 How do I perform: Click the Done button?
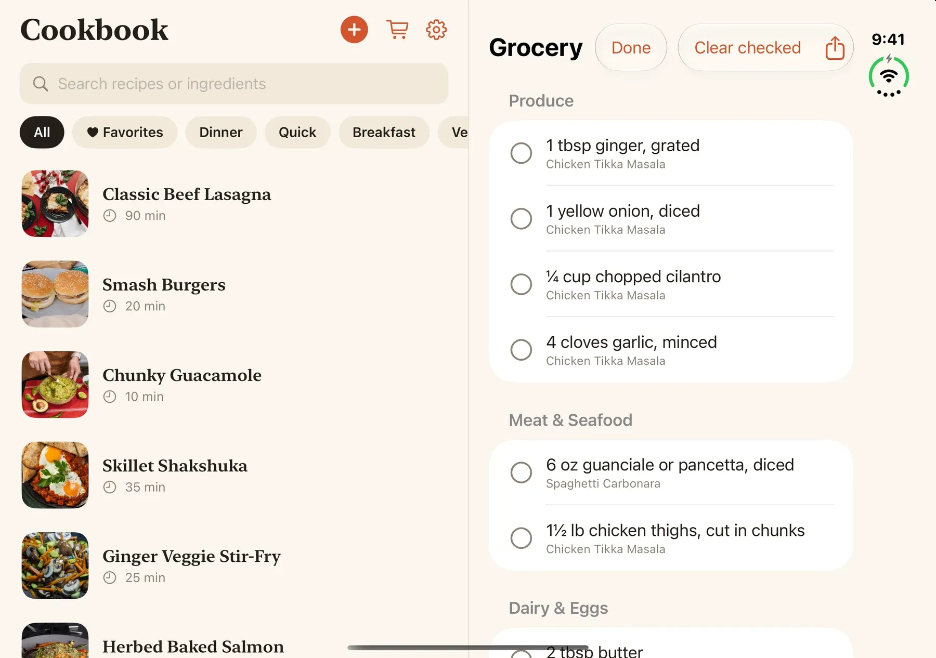click(x=631, y=48)
